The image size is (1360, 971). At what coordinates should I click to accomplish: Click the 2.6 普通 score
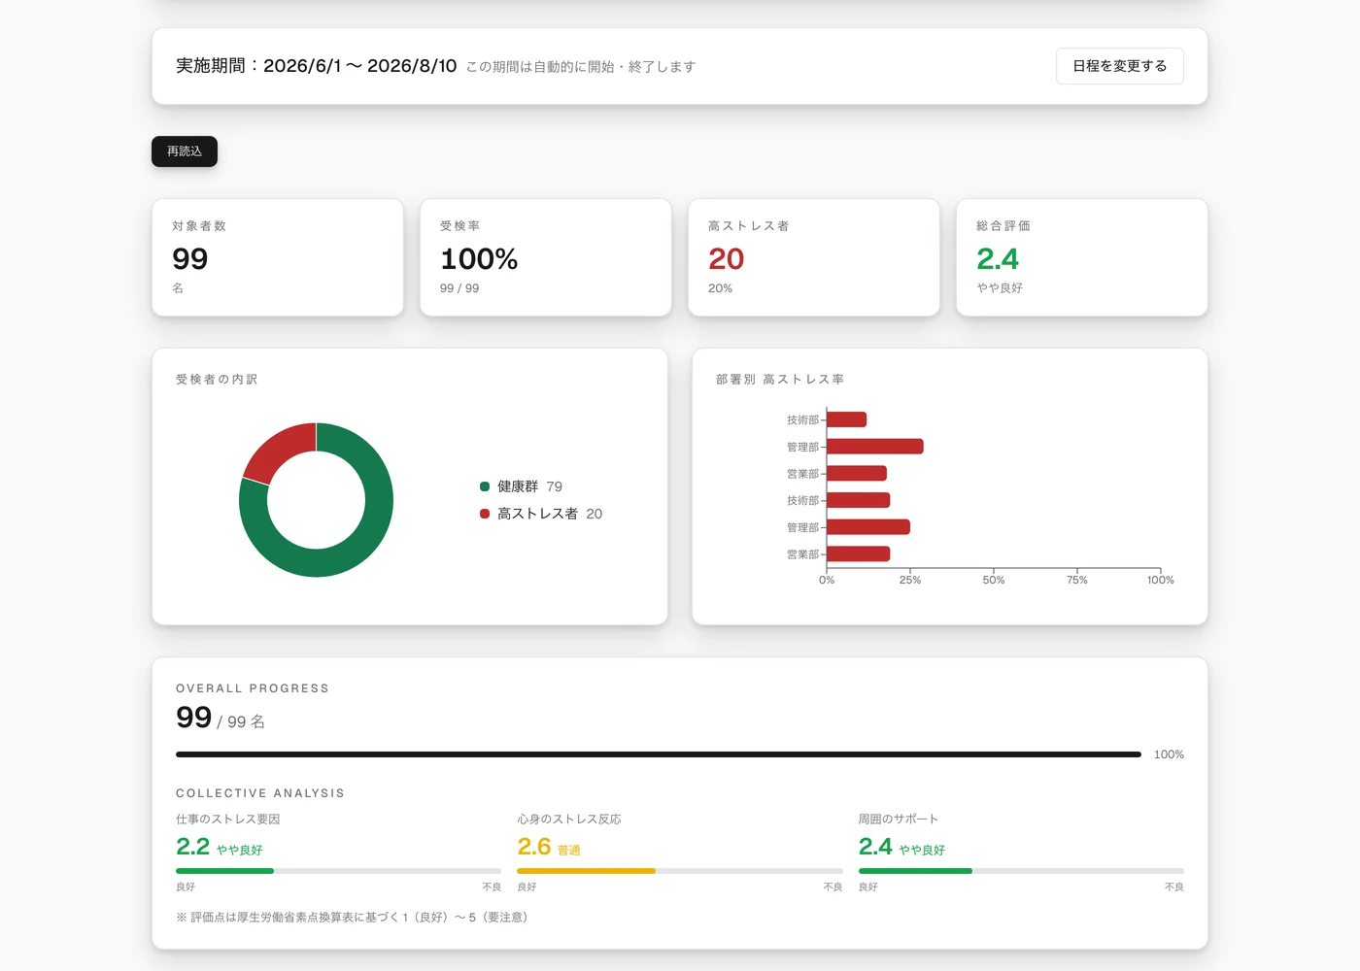pos(549,847)
